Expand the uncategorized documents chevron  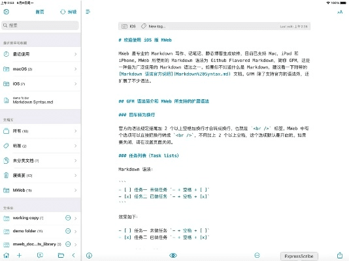[x=76, y=161]
